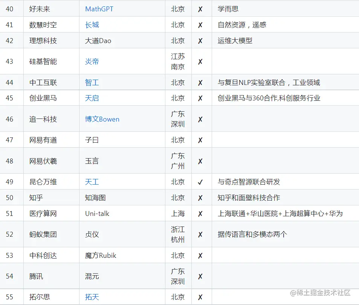The height and width of the screenshot is (305, 359).
Task: Click the 智工 hyperlink
Action: point(92,82)
